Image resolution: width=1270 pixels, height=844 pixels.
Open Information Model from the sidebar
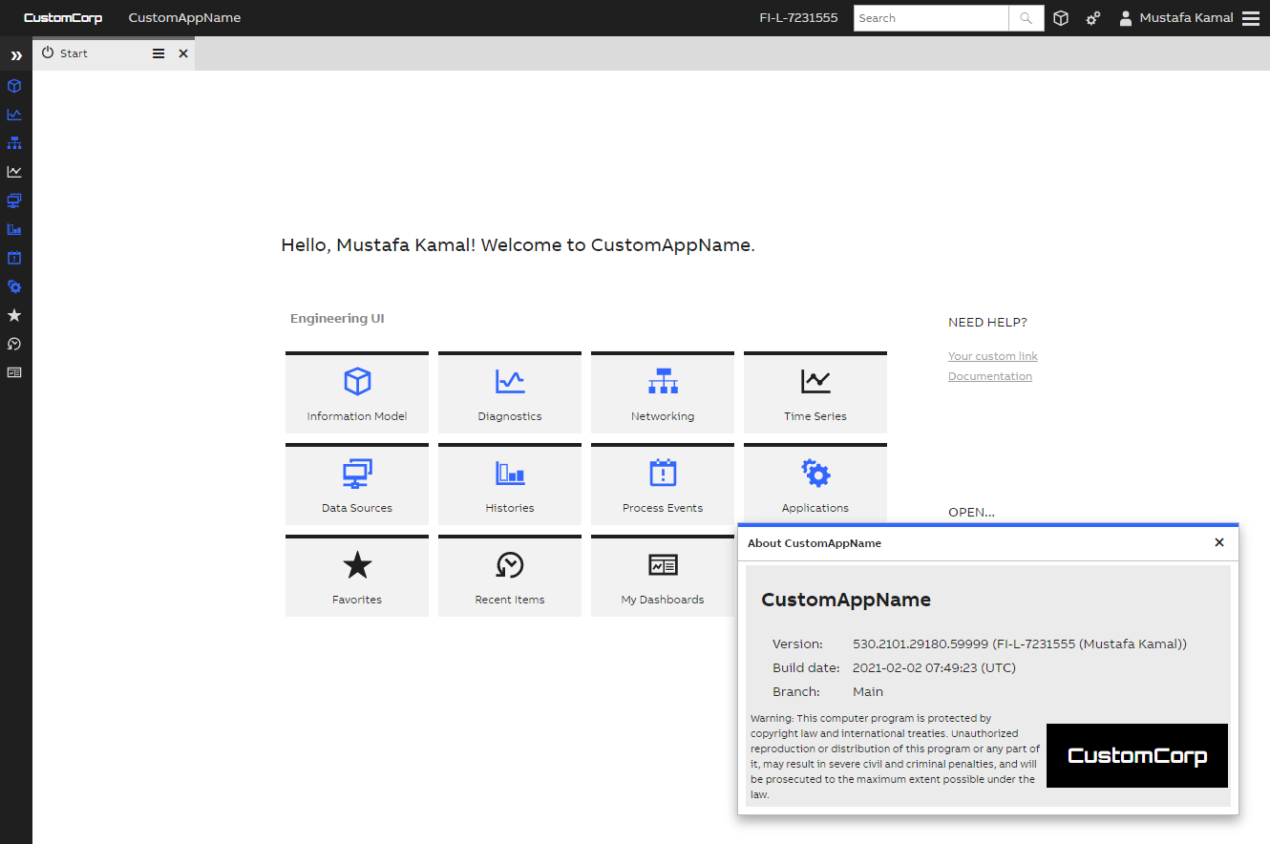[13, 86]
